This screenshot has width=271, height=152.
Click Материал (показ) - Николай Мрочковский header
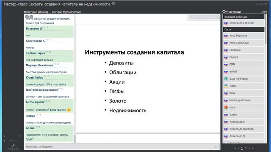[x=53, y=12]
